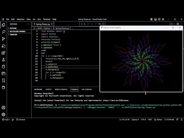Open the Extensions view

pyautogui.click(x=3, y=53)
